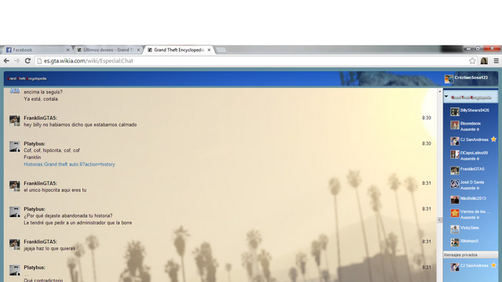Click the Grand Theft Encyclopedia header logo
502x282 pixels.
(27, 78)
